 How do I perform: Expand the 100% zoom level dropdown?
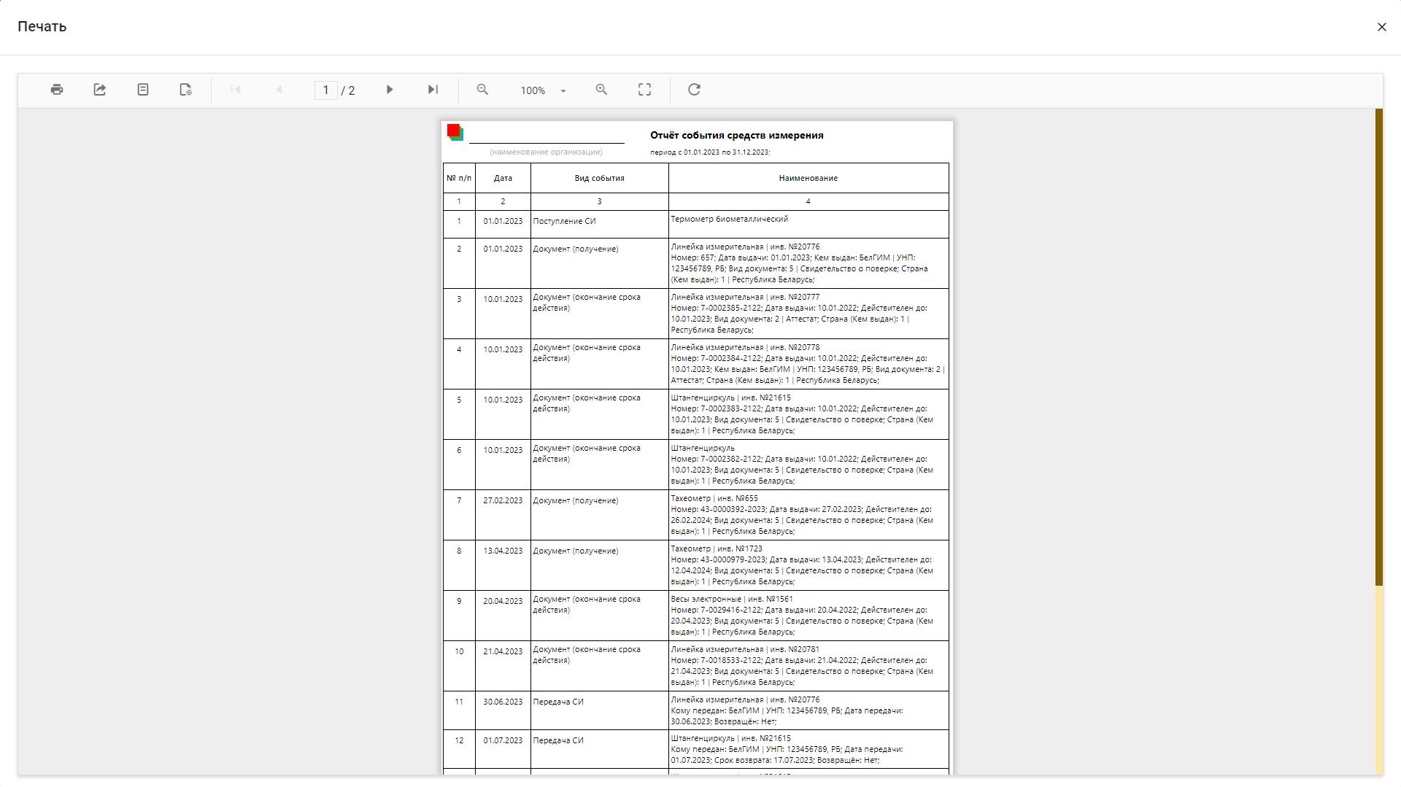[563, 91]
